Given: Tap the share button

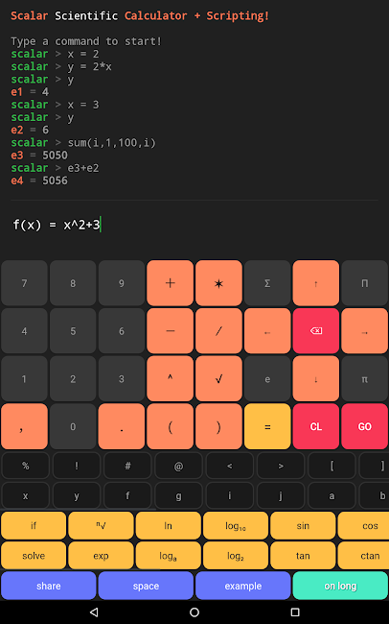Looking at the screenshot, I should 49,586.
